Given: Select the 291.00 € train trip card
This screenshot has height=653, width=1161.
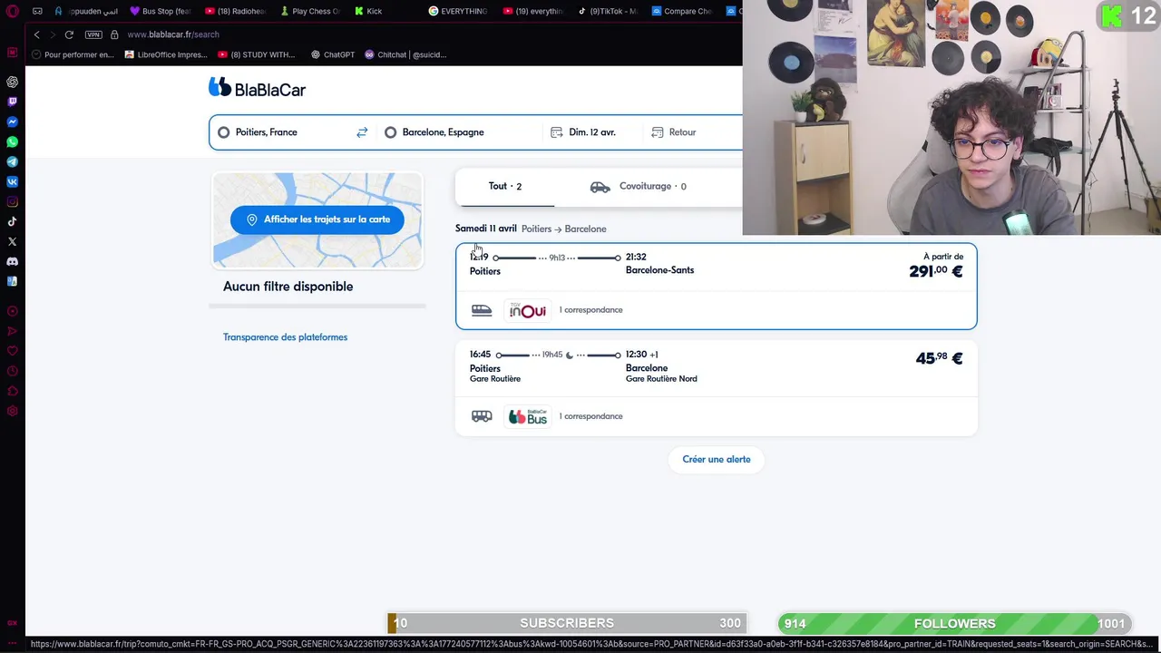Looking at the screenshot, I should pos(717,286).
